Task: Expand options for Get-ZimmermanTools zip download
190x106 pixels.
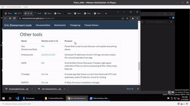Action: (x=65, y=89)
